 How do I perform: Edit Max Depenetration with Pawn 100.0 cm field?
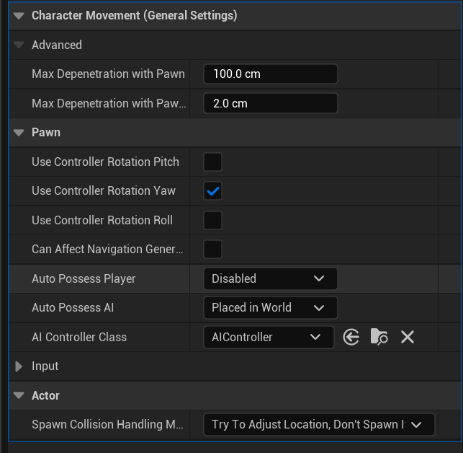pos(271,74)
